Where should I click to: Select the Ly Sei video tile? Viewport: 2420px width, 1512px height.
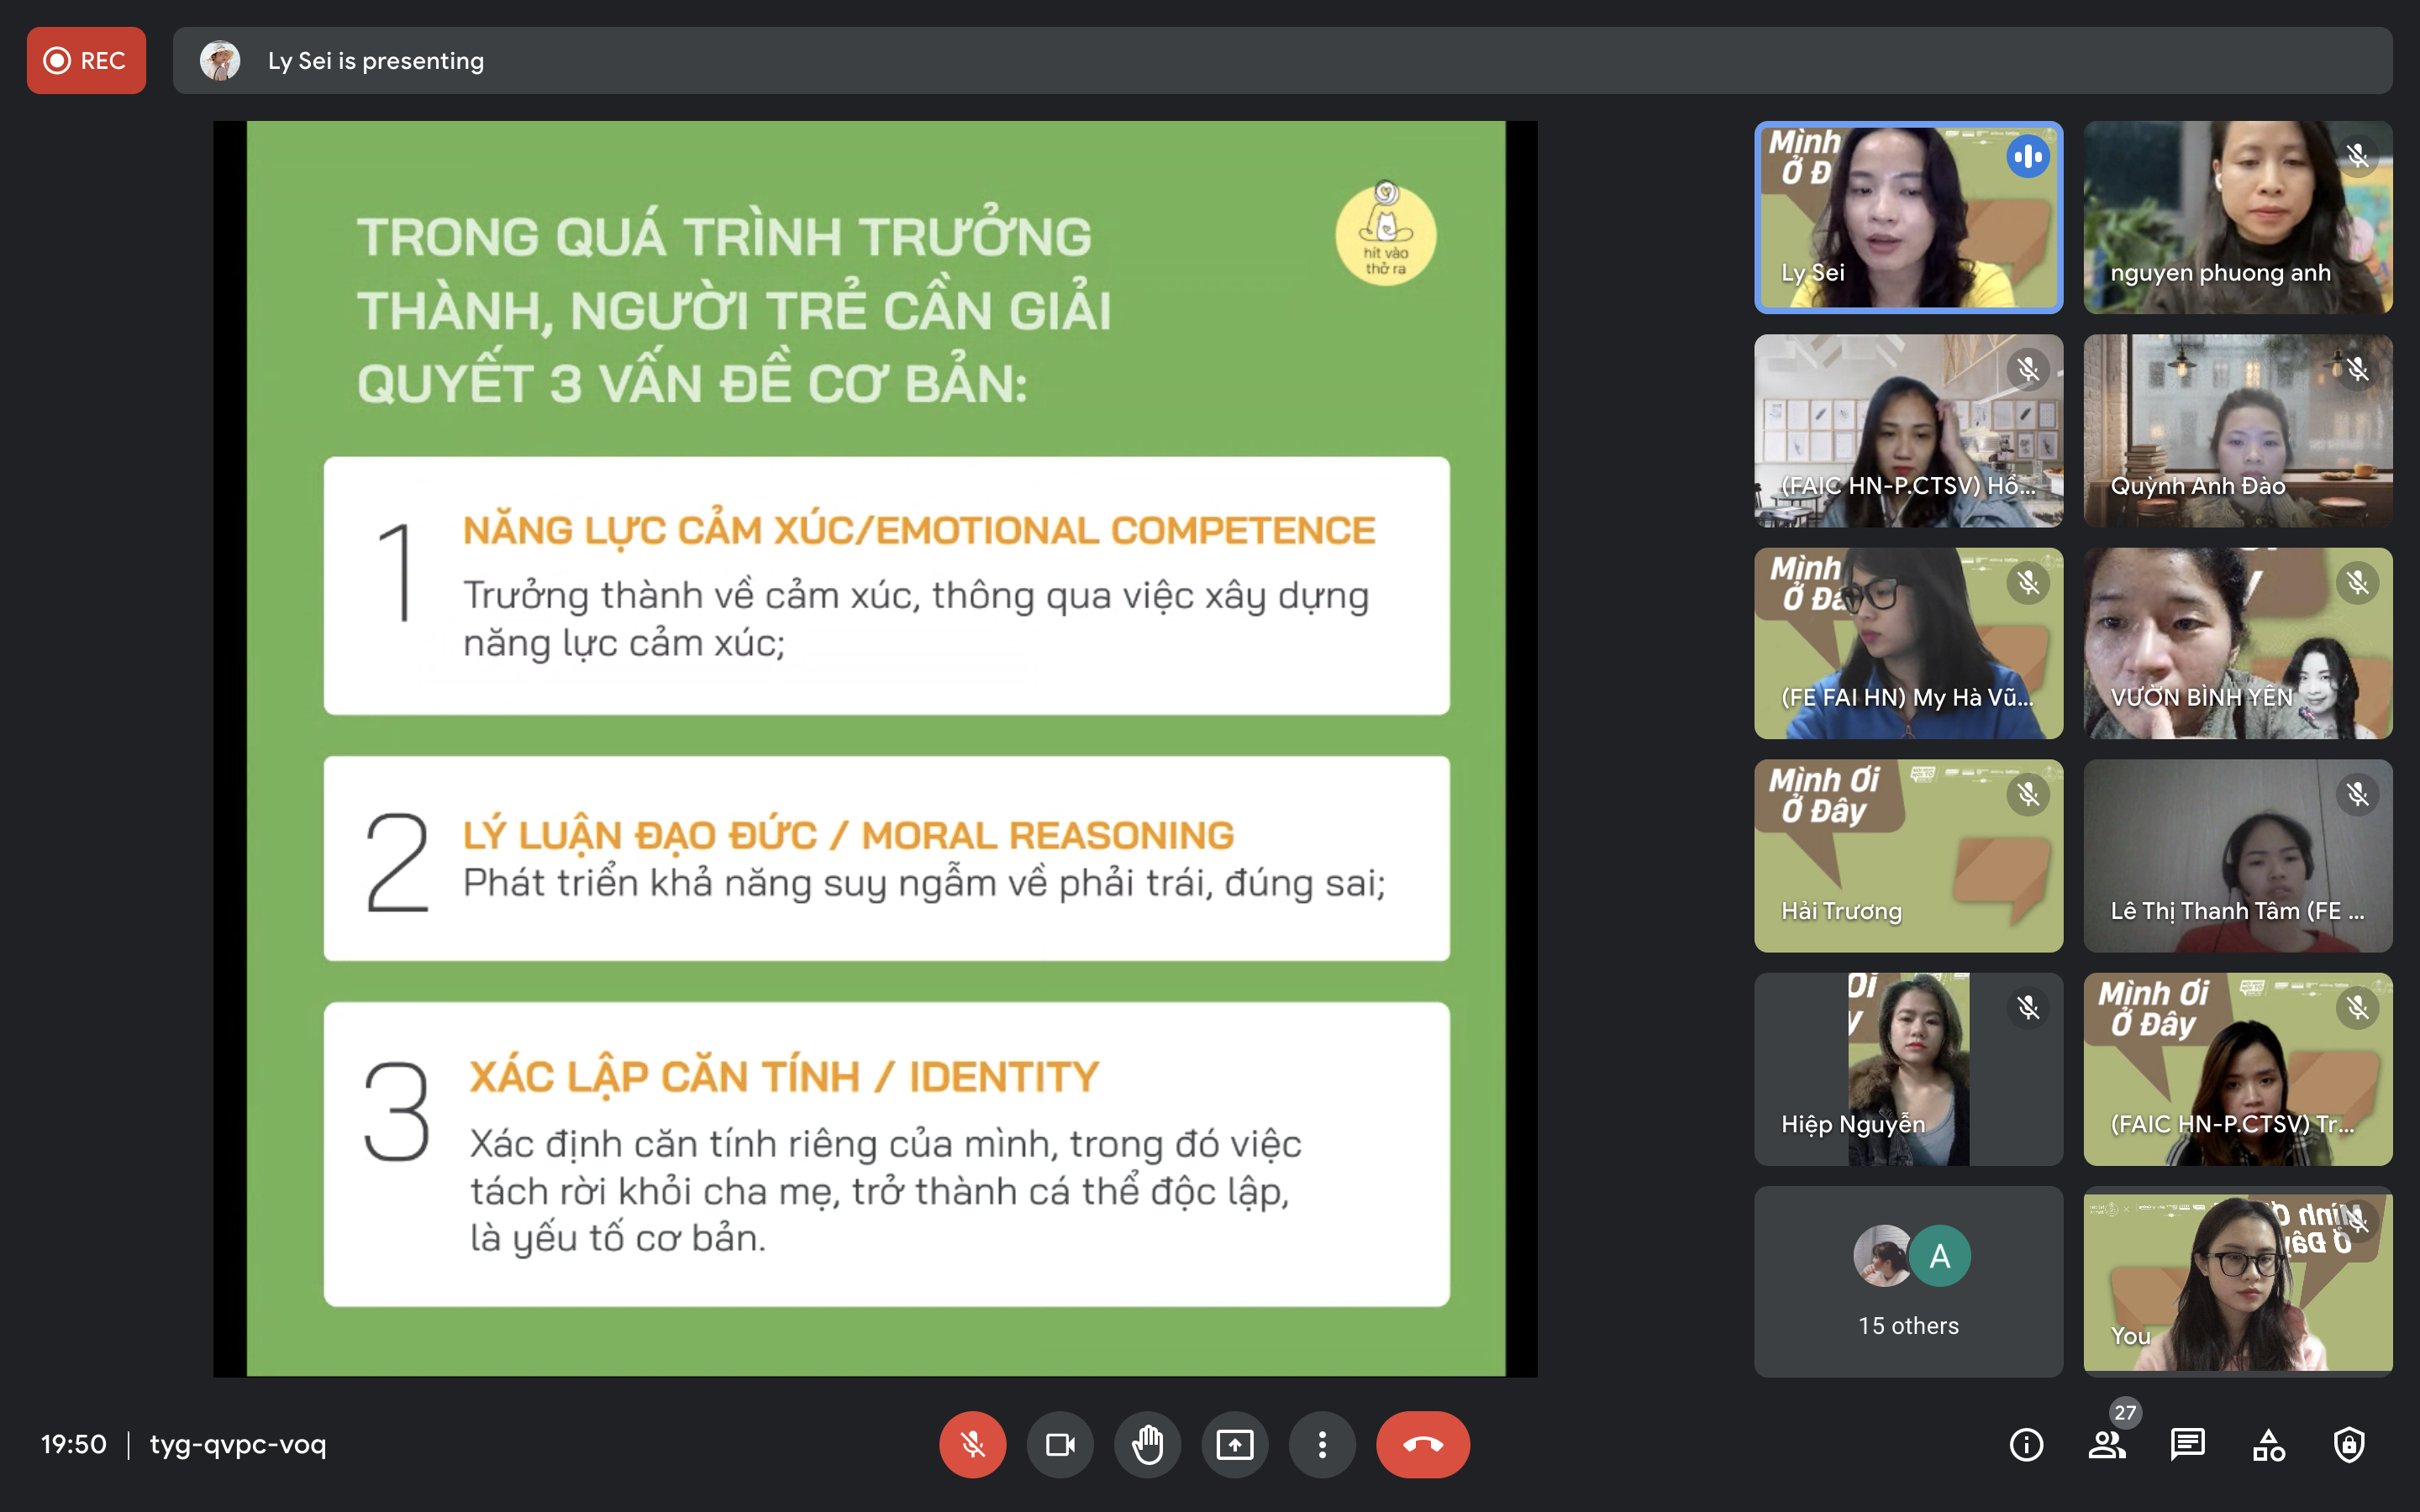coord(1908,217)
